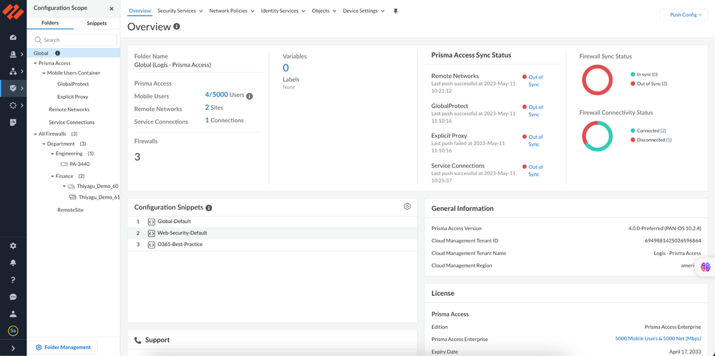The width and height of the screenshot is (715, 356).
Task: Expand the Network Policies menu
Action: (x=231, y=11)
